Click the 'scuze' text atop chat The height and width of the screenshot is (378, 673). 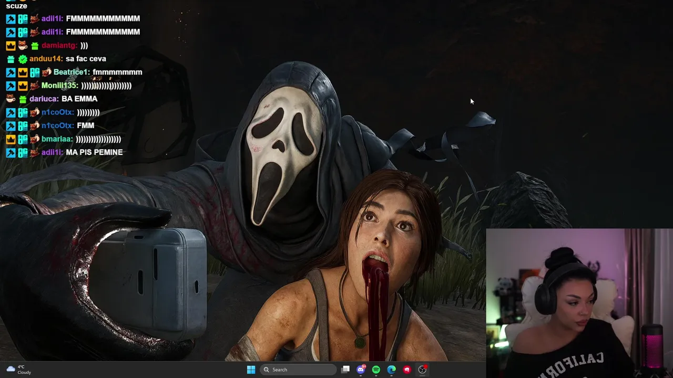coord(16,6)
